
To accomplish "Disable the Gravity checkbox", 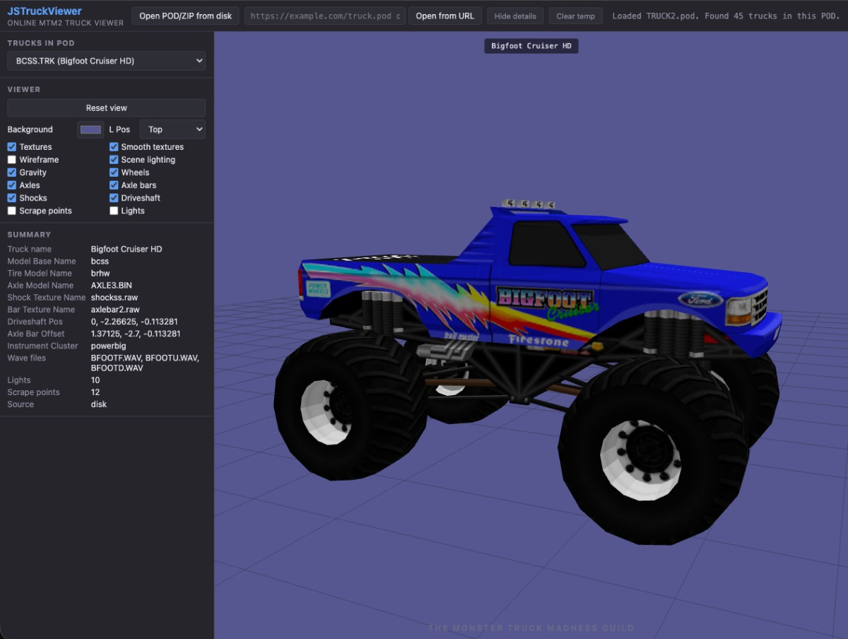I will [x=12, y=172].
